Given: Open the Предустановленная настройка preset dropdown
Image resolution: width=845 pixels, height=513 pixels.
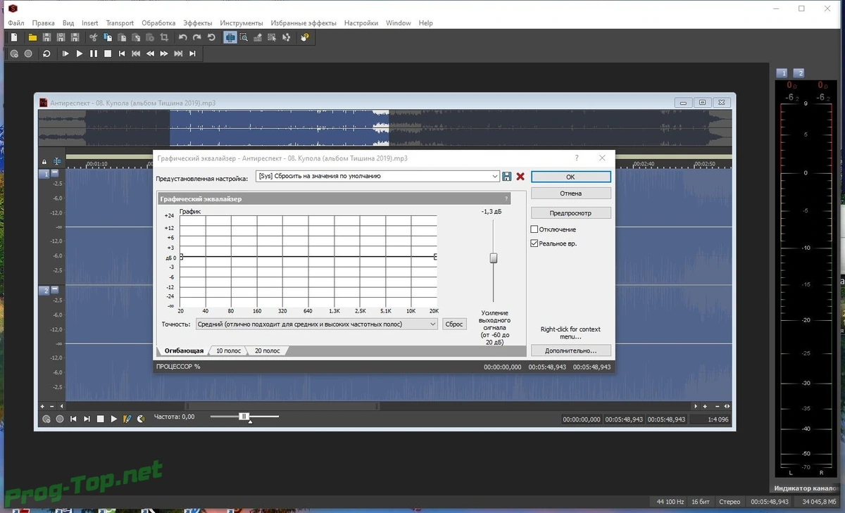Looking at the screenshot, I should (x=377, y=177).
